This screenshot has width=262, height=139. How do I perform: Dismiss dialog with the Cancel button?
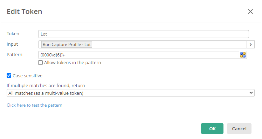(x=239, y=129)
